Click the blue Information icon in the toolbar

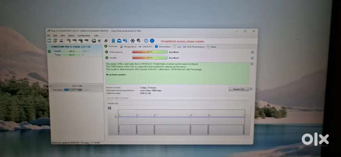152,41
